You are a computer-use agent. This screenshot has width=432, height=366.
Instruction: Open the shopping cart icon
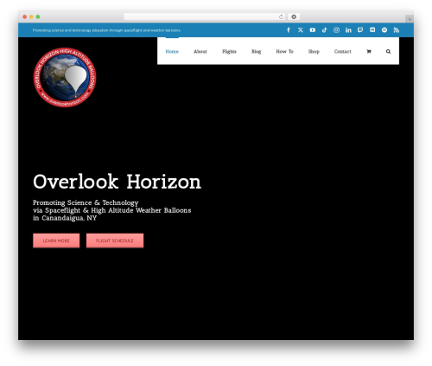coord(369,51)
